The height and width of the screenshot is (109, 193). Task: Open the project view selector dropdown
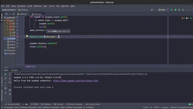click(8, 14)
